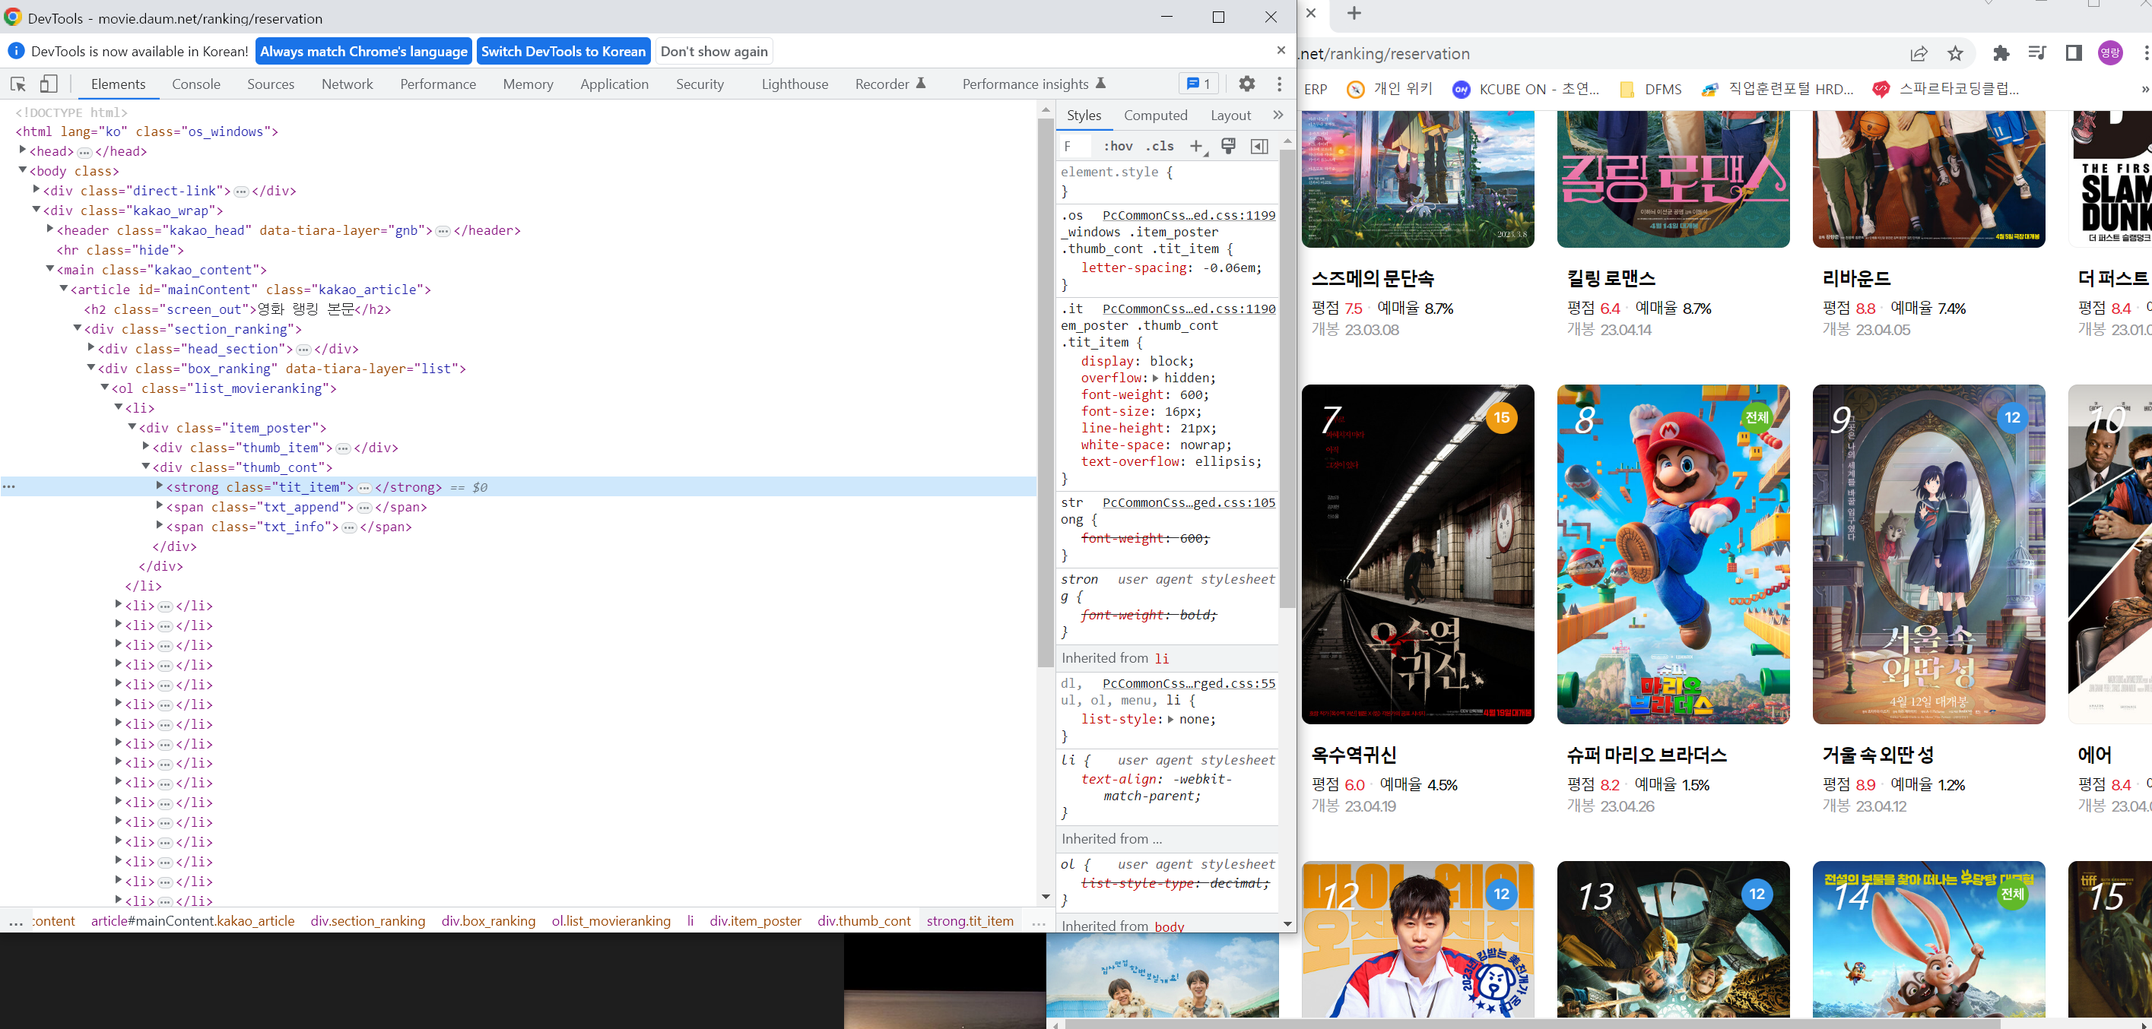Open the issues counter badge showing 1
Image resolution: width=2152 pixels, height=1029 pixels.
pos(1198,84)
